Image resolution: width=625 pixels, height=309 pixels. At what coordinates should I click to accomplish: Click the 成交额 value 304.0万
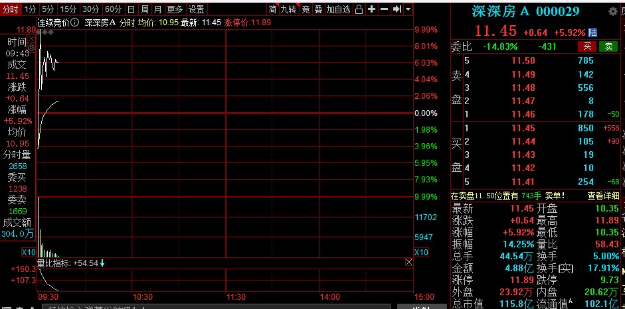click(x=17, y=234)
